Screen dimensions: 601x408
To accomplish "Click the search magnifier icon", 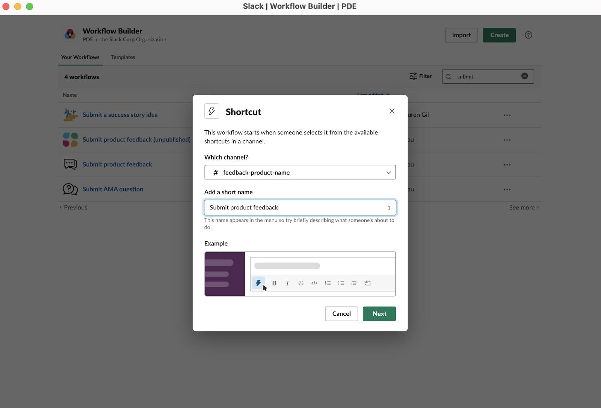I will click(x=448, y=77).
